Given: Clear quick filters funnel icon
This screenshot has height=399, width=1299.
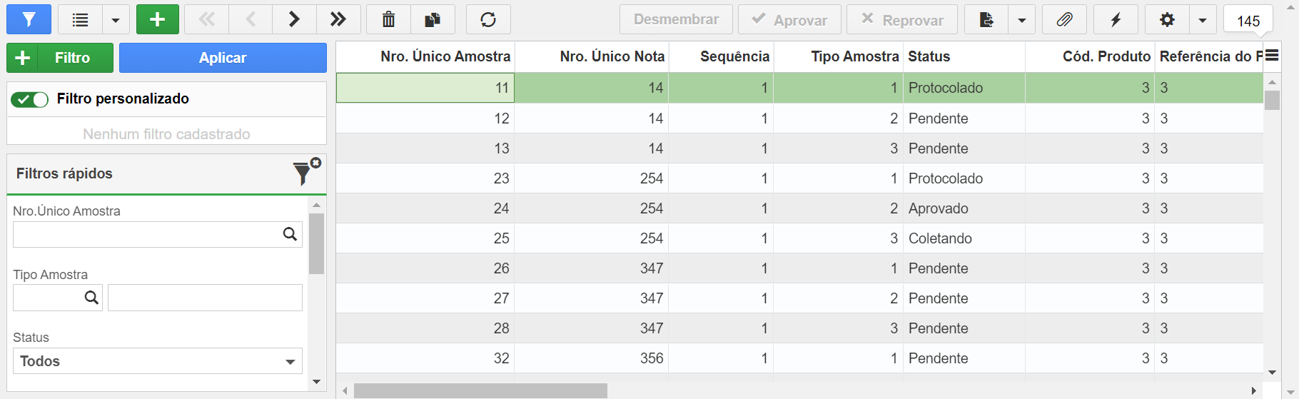Looking at the screenshot, I should [x=306, y=172].
